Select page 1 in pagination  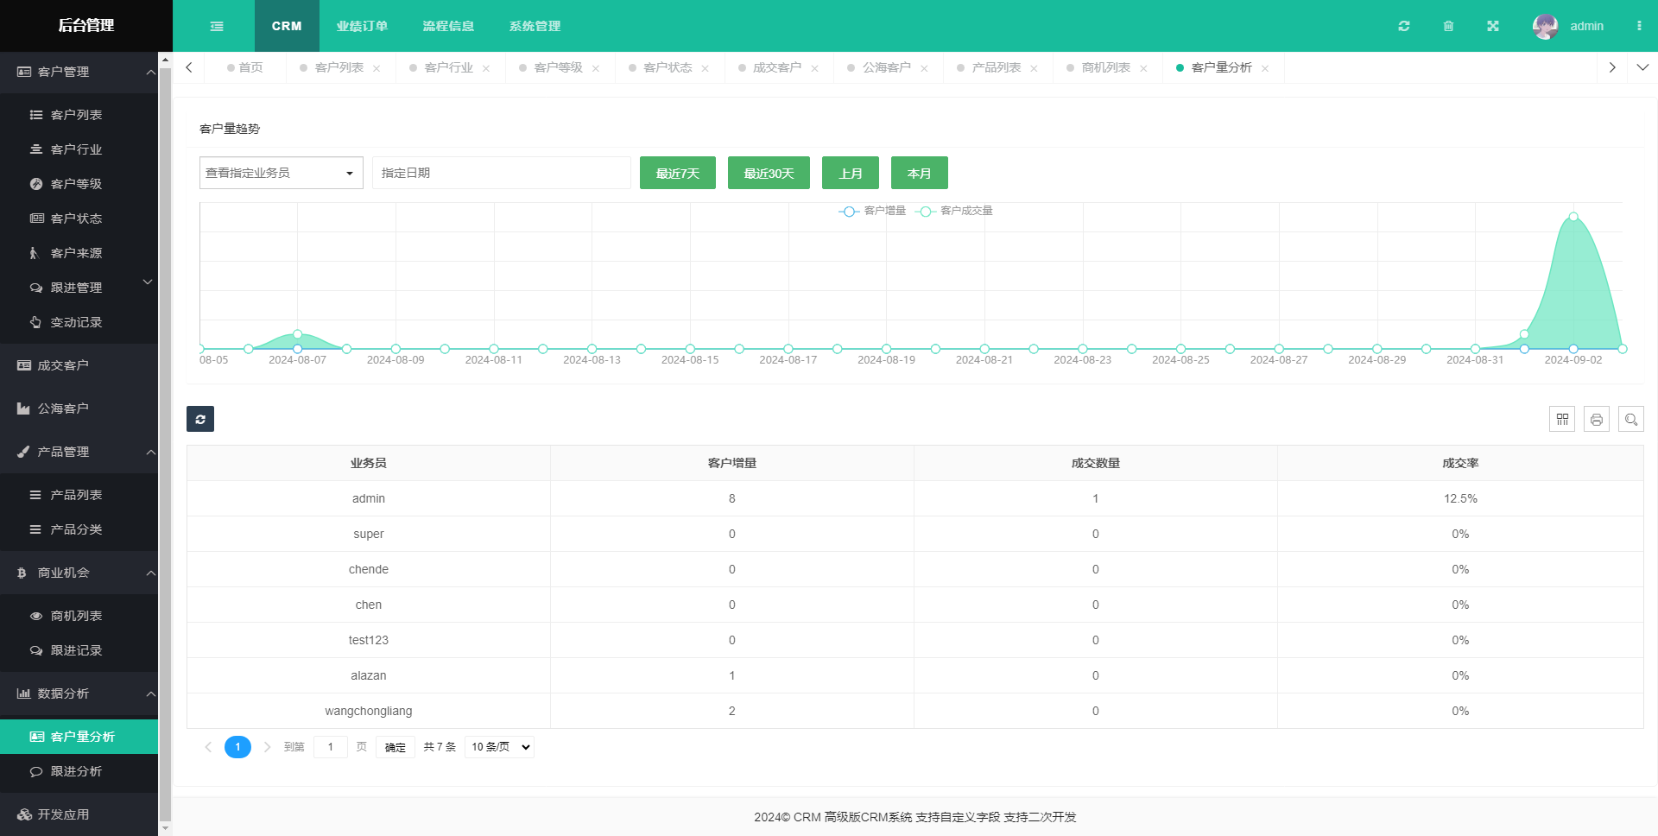(237, 747)
